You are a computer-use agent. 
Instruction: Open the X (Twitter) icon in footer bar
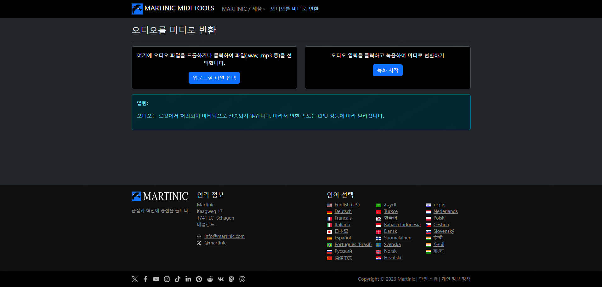135,279
